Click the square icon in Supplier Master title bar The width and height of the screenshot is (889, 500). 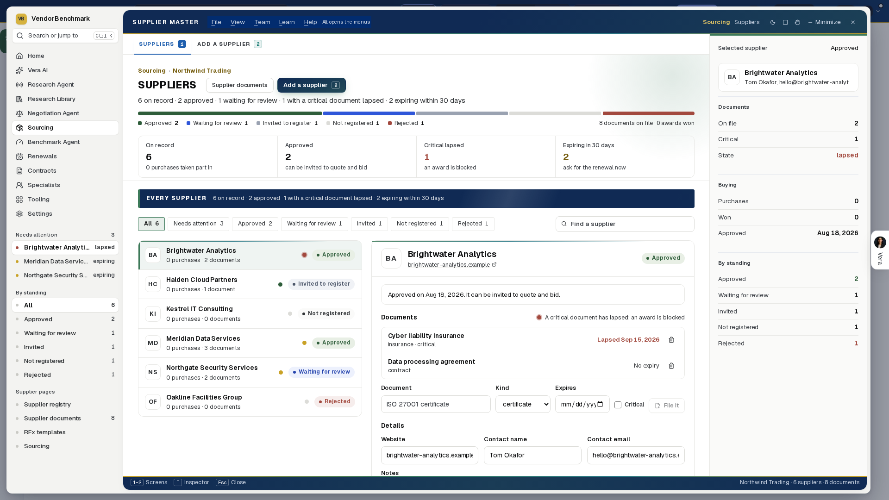coord(785,22)
